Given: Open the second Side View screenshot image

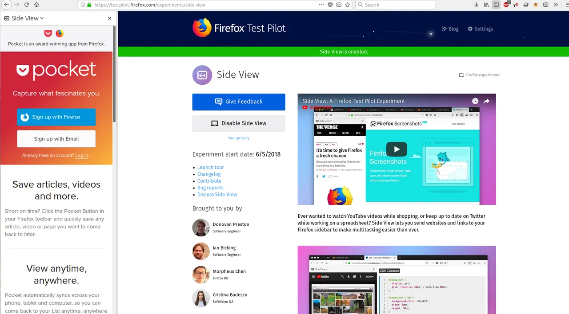Looking at the screenshot, I should click(397, 280).
